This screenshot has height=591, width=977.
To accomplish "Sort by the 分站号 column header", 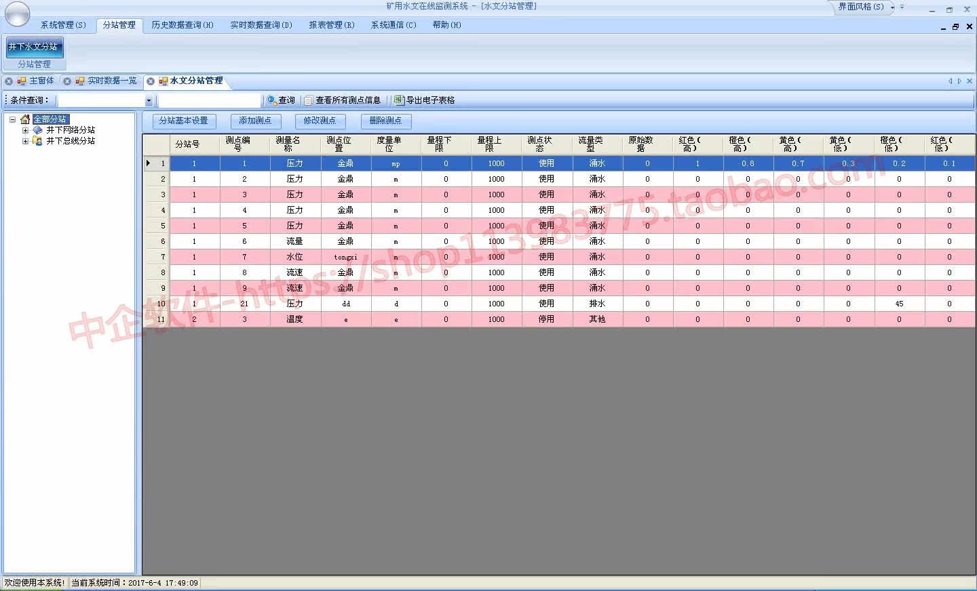I will (195, 144).
